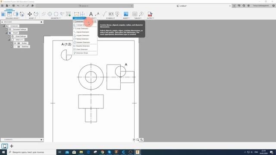Open the Windows Start menu
Screen dimensions: 276x155
(x=3, y=152)
